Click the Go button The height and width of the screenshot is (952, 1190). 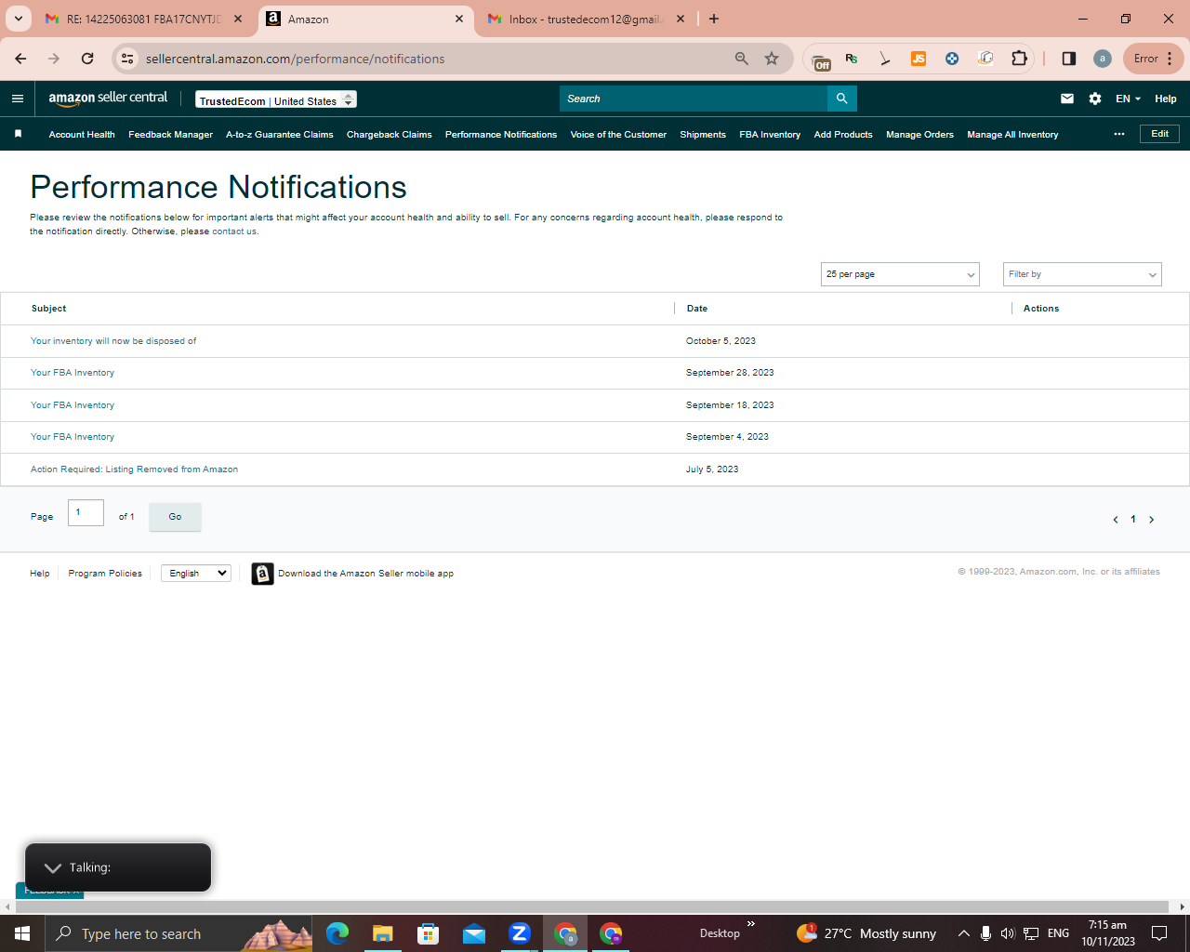click(x=175, y=517)
